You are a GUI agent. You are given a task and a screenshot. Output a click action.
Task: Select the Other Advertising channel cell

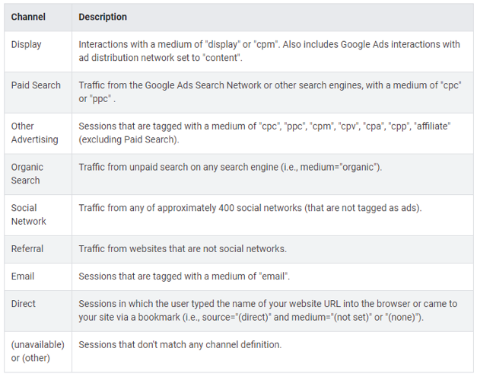[x=34, y=133]
